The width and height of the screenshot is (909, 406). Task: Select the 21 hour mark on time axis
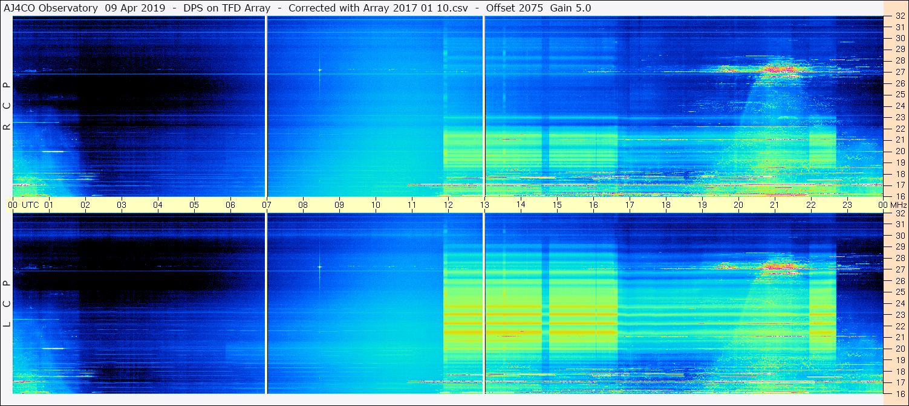(x=775, y=205)
